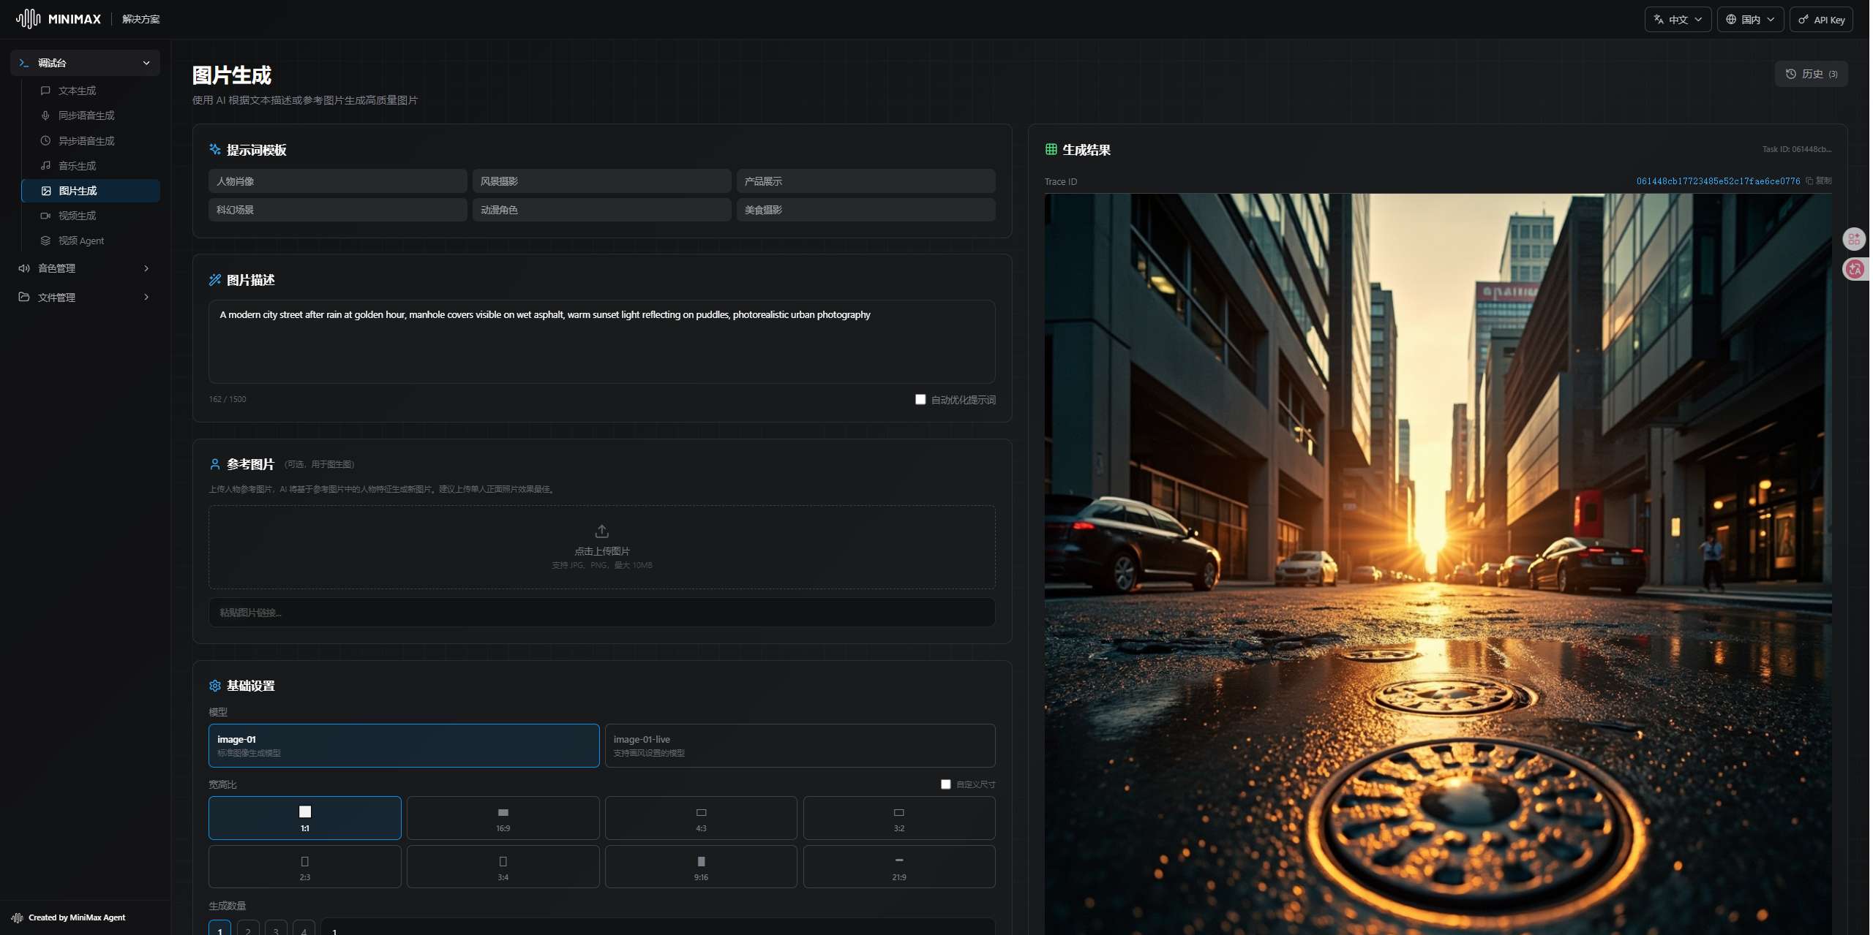Screen dimensions: 1873x935
Task: Click the 粘贴图片链接 input field
Action: coord(601,613)
